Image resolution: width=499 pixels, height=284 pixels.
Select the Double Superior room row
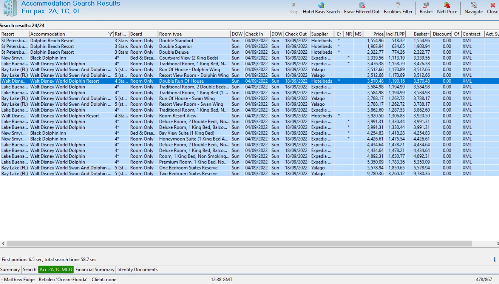coord(249,46)
